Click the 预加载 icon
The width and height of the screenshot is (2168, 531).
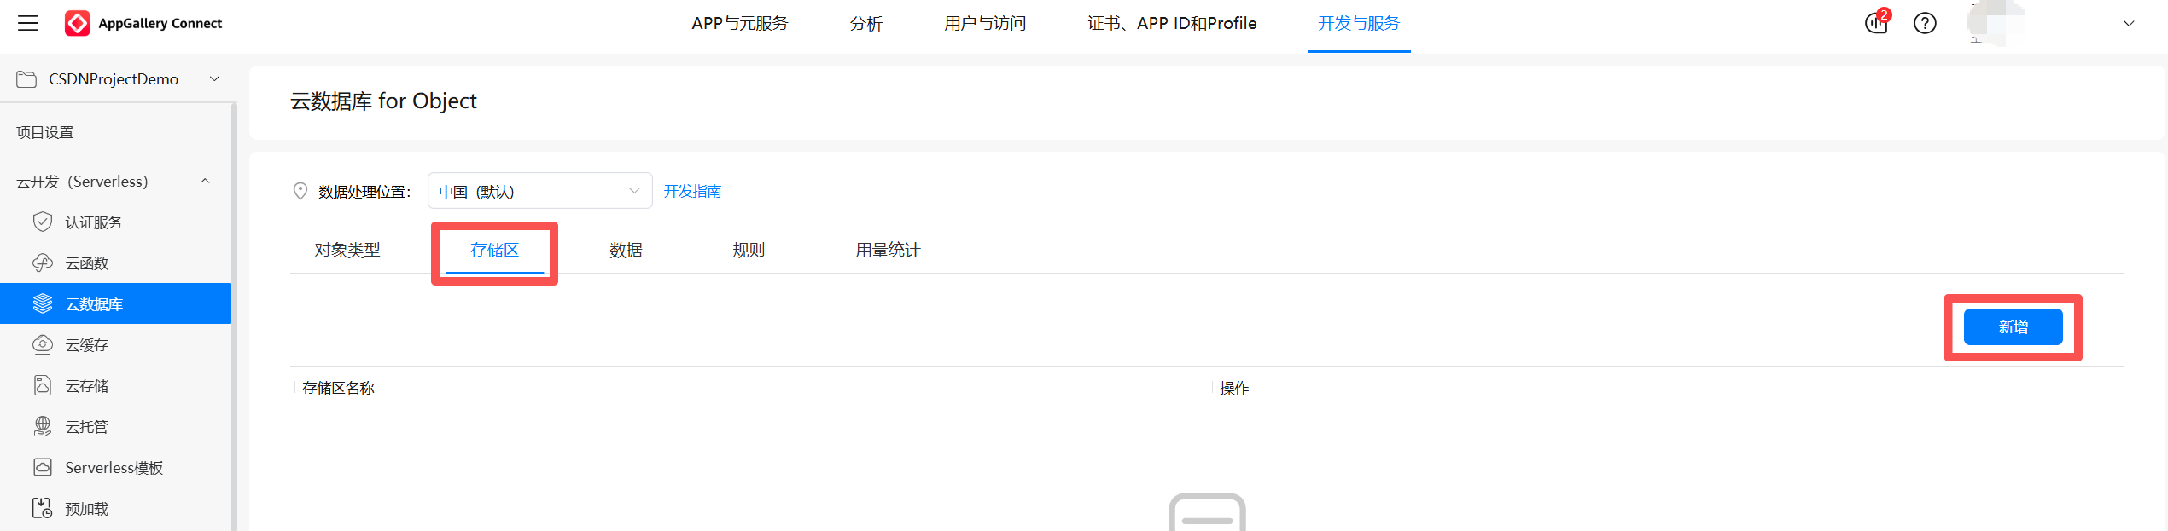[x=43, y=508]
